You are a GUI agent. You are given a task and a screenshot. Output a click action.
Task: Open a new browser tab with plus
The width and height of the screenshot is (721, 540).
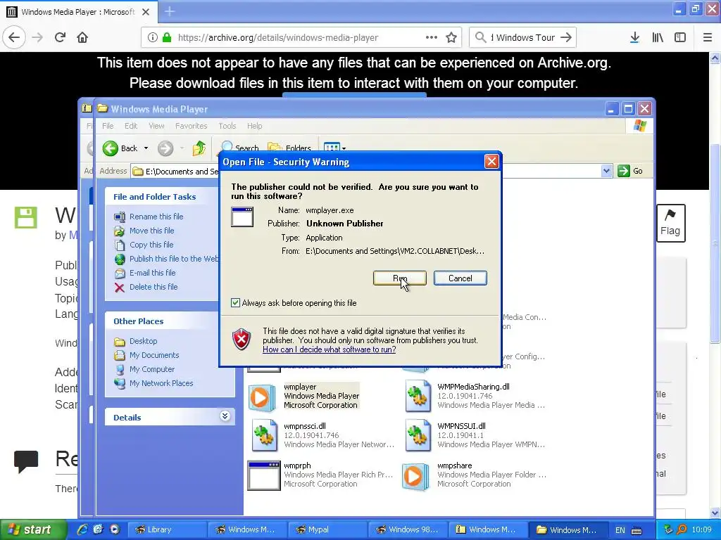[x=170, y=11]
